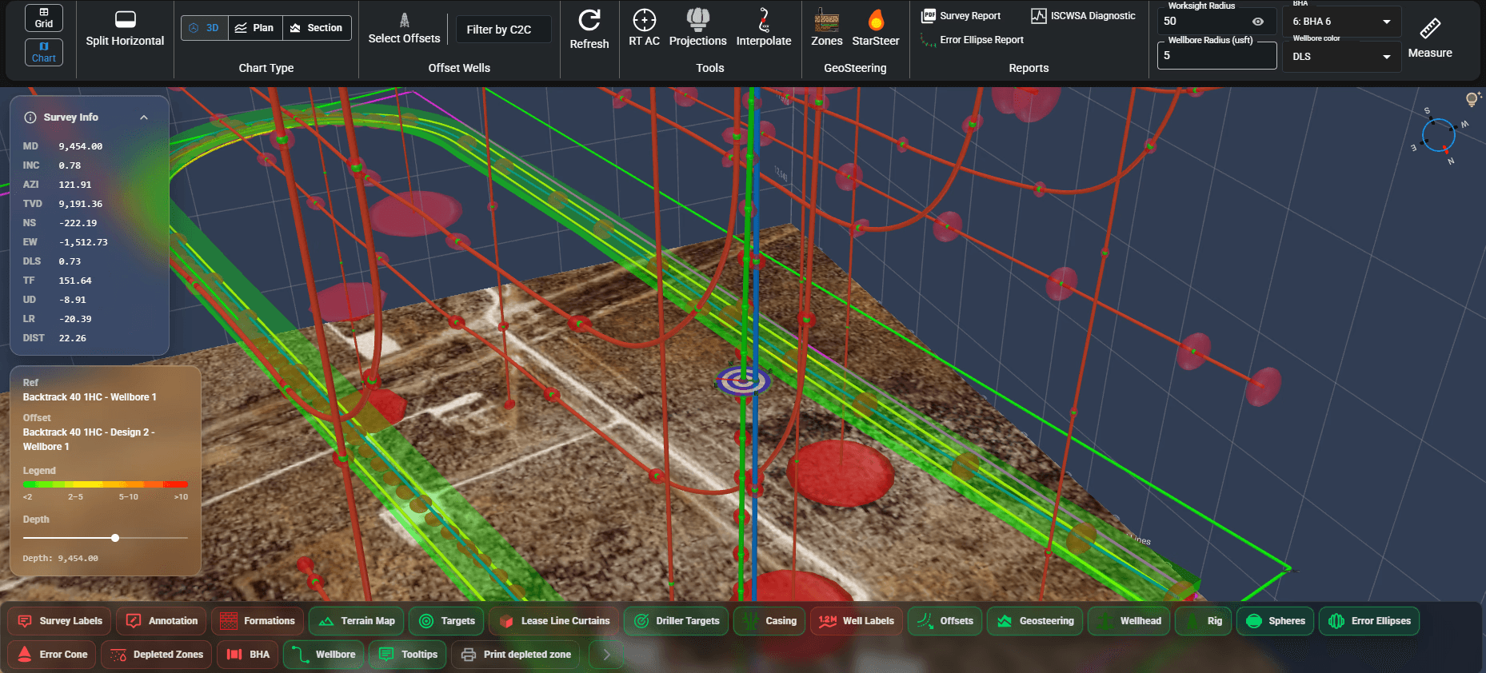Adjust the Depth slider handle
The height and width of the screenshot is (673, 1486).
115,538
